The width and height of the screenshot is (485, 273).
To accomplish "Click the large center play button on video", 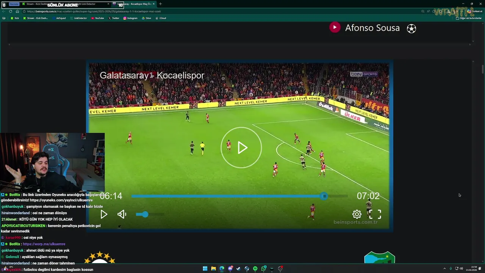I will (241, 147).
